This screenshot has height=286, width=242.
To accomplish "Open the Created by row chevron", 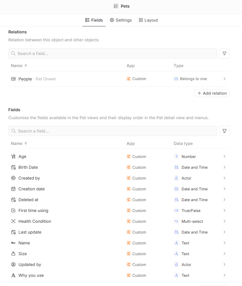I will [225, 178].
